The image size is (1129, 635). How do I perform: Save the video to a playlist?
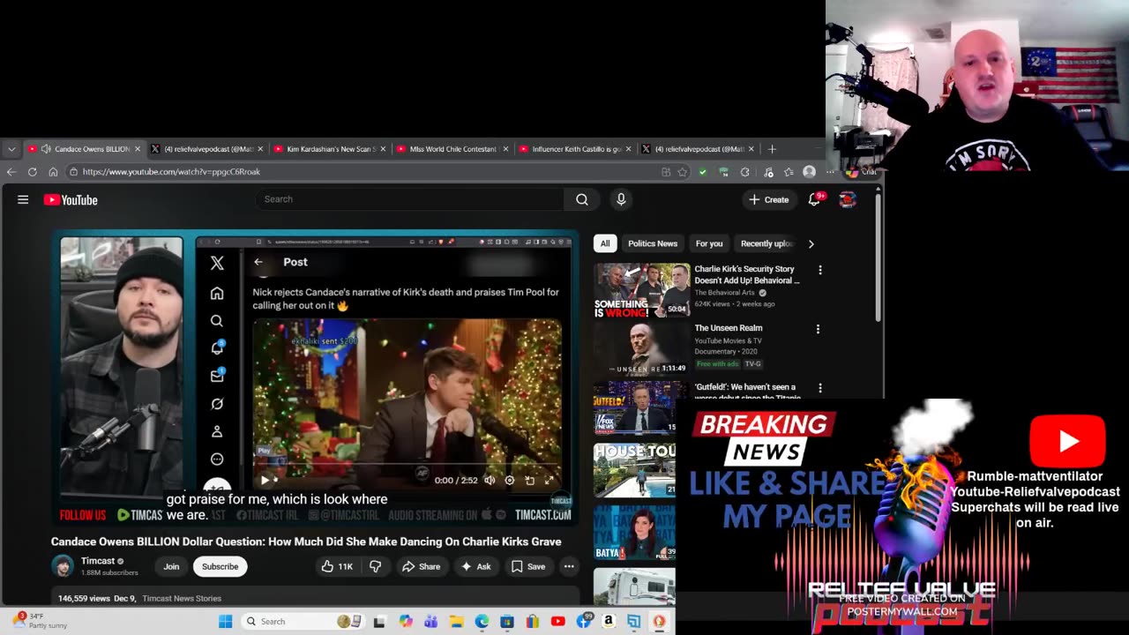(x=528, y=566)
